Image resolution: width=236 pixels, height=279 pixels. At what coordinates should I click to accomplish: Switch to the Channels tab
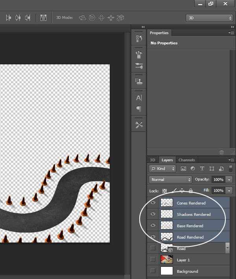186,160
